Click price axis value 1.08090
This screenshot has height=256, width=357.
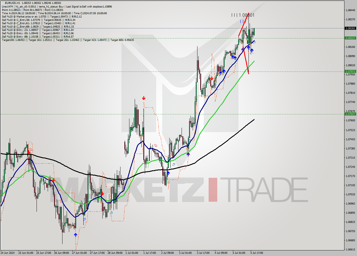pos(350,56)
